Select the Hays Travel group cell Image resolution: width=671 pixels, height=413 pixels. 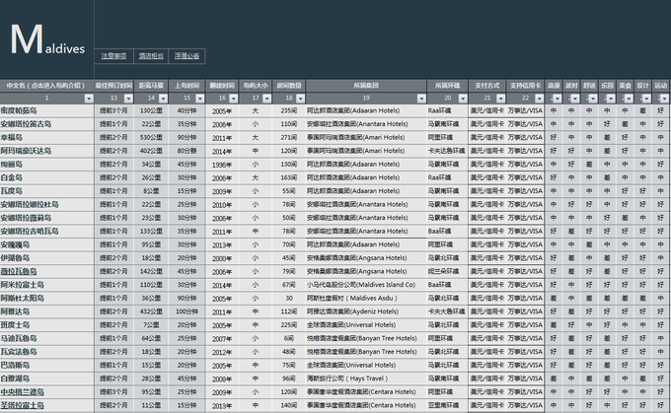click(366, 379)
